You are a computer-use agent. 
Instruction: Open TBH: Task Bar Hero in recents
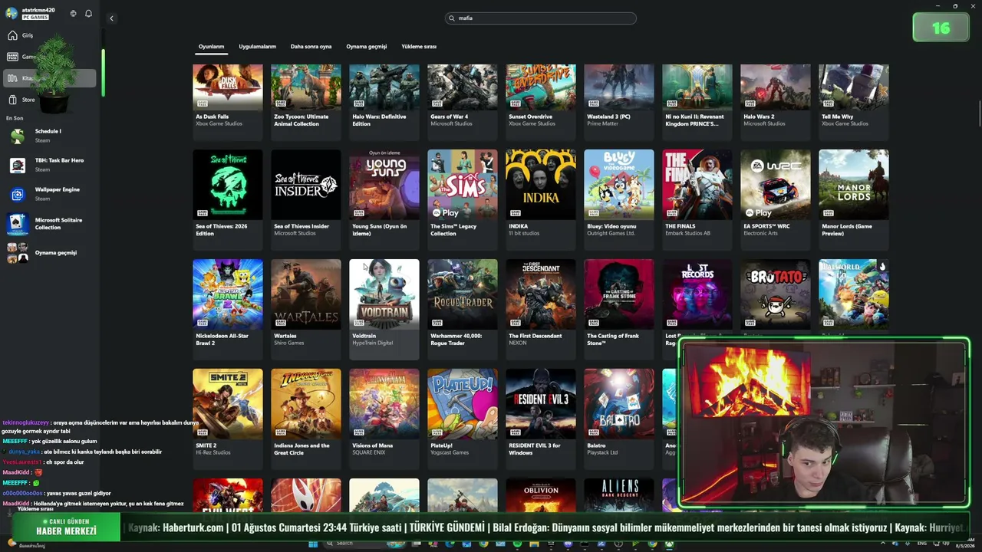tap(49, 165)
